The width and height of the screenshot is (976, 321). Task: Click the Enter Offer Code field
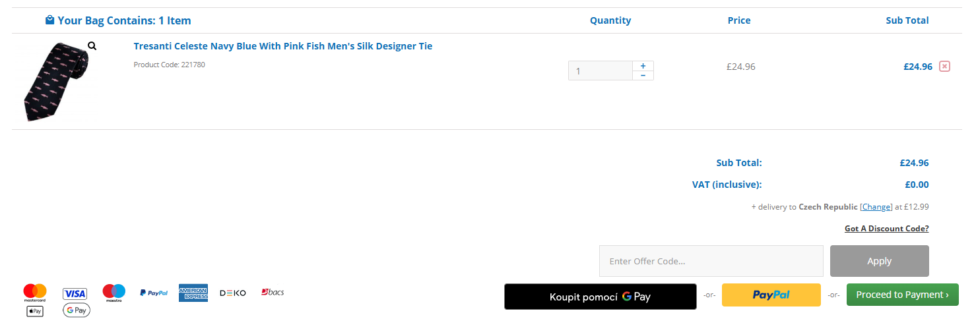click(x=711, y=261)
